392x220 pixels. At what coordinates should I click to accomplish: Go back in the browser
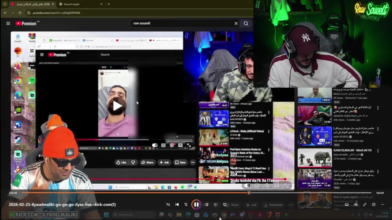point(5,13)
